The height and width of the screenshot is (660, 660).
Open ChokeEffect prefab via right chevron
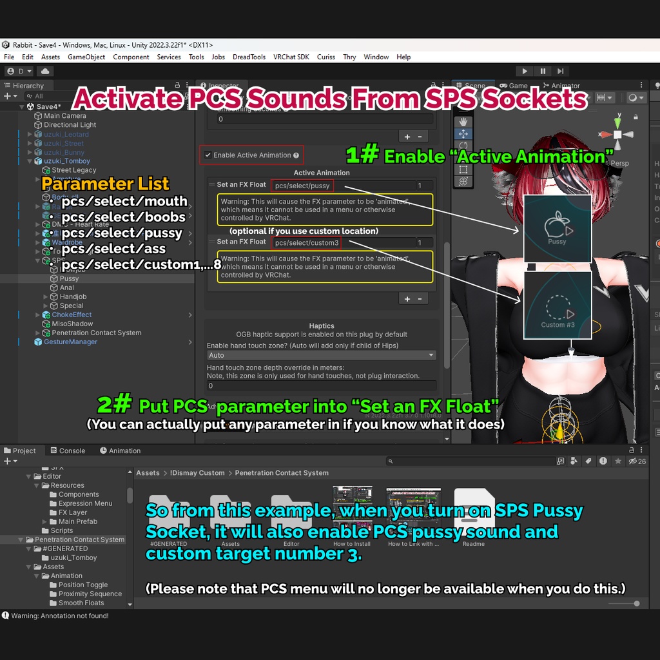pos(190,315)
